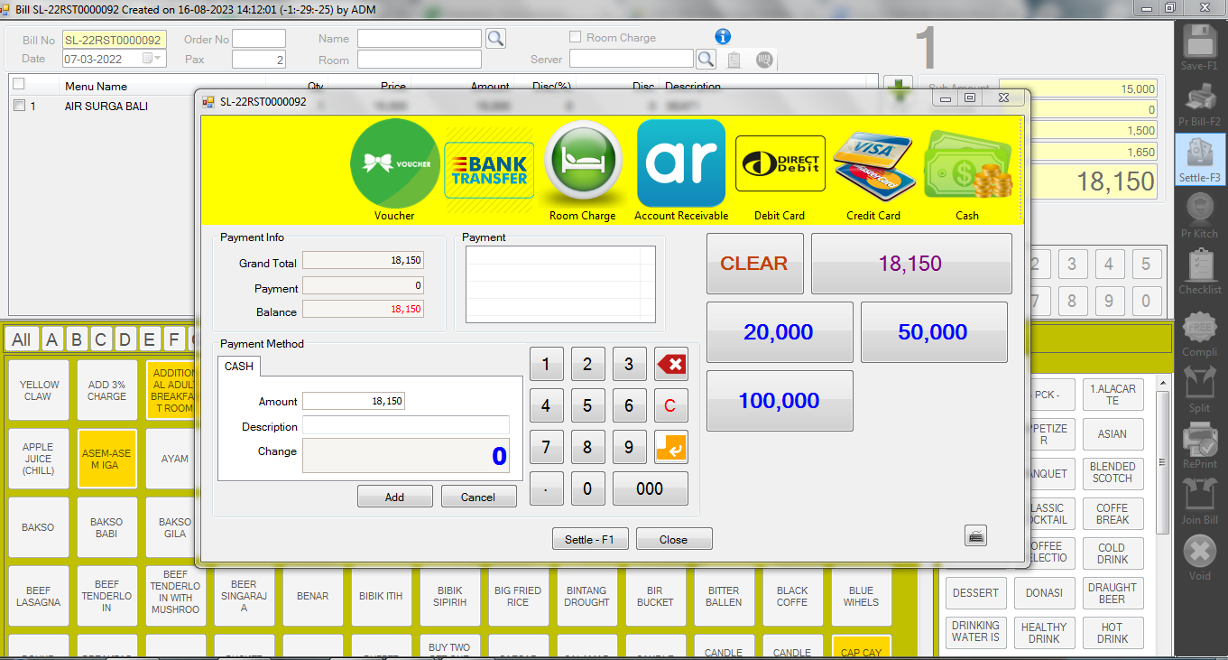Select Voucher payment method icon
This screenshot has height=660, width=1228.
[395, 163]
